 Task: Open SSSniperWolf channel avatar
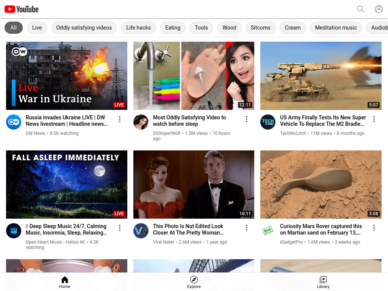point(141,122)
